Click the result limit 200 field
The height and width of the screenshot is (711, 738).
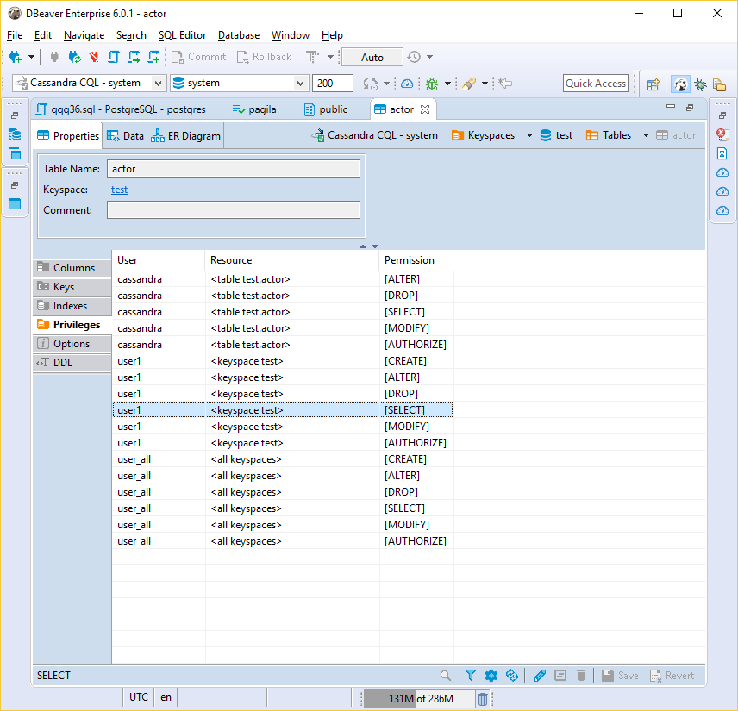332,84
